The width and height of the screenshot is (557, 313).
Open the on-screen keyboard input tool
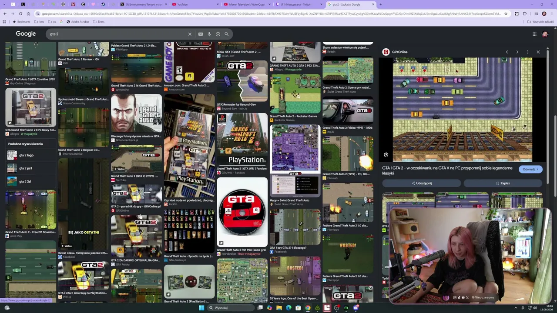point(201,34)
